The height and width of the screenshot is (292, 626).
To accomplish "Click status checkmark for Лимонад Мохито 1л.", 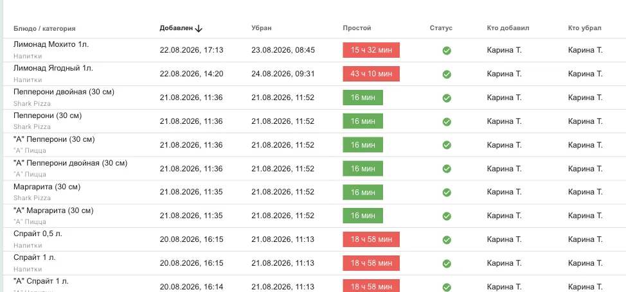I will pos(447,50).
